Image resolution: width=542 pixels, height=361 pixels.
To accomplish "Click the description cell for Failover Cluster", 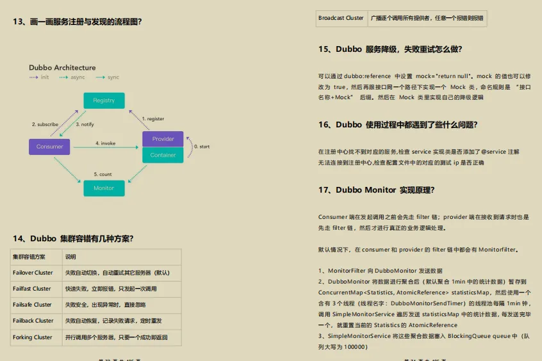I will pyautogui.click(x=122, y=273).
